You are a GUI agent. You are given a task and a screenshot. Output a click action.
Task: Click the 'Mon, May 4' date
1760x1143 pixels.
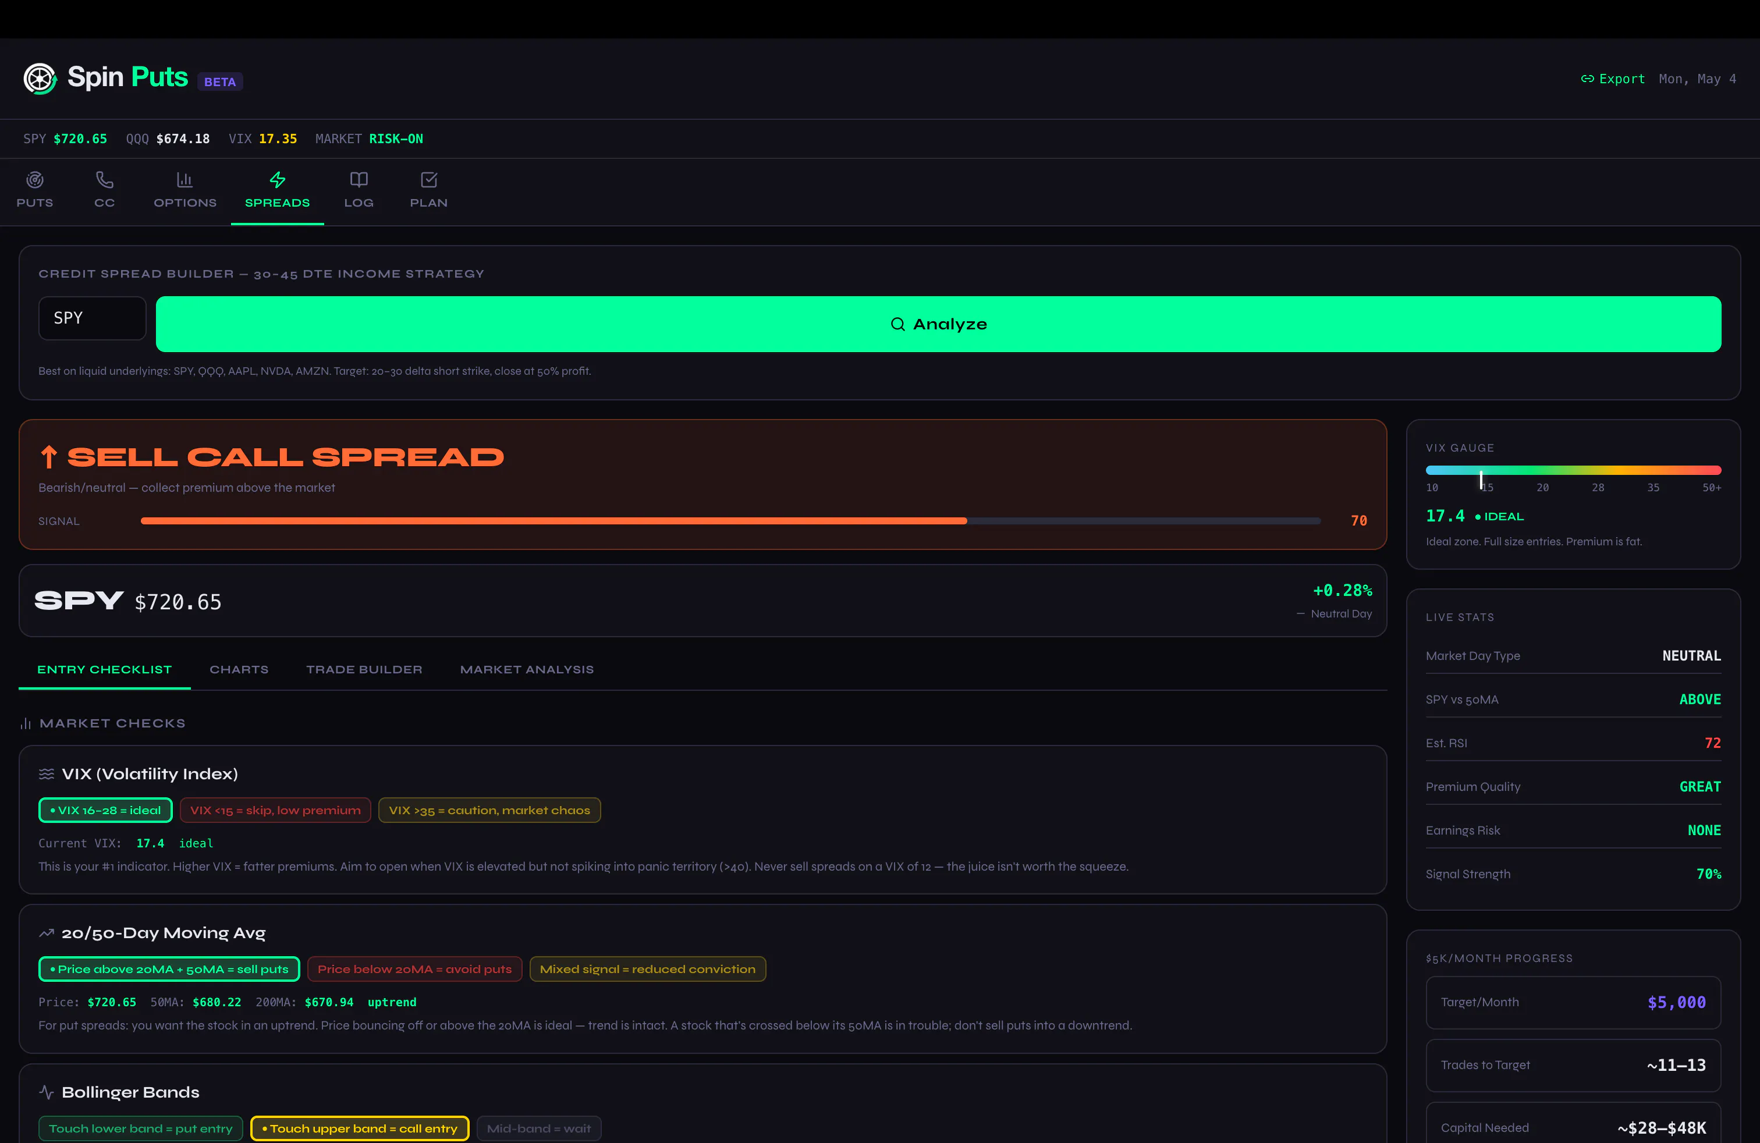pyautogui.click(x=1697, y=79)
